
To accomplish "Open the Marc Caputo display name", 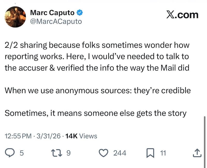I will pyautogui.click(x=53, y=12).
